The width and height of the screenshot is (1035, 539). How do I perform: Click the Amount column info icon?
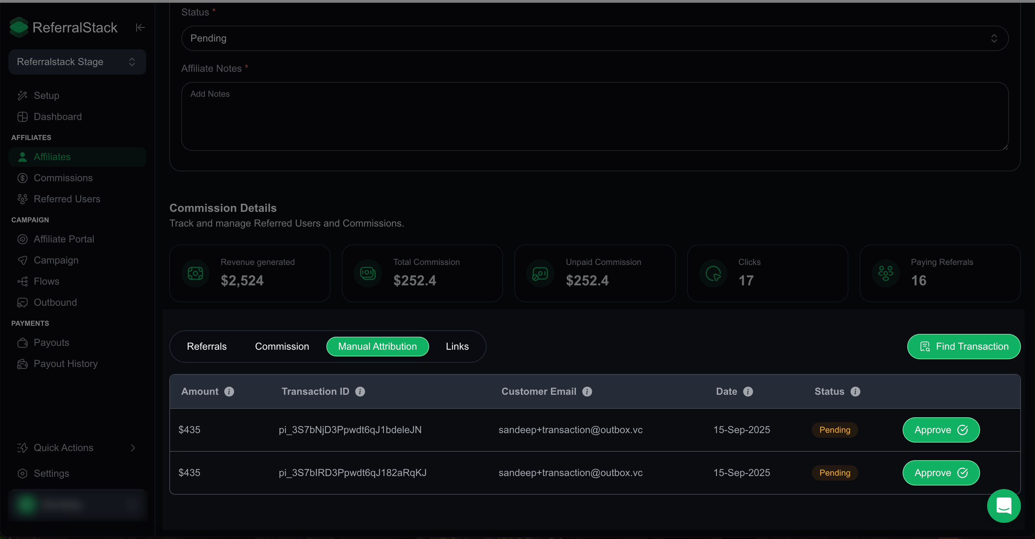click(x=229, y=392)
